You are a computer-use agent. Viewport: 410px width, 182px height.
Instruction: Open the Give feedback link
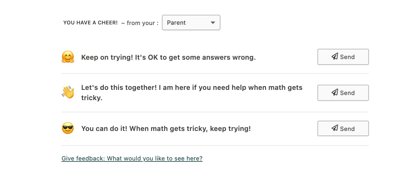tap(132, 158)
